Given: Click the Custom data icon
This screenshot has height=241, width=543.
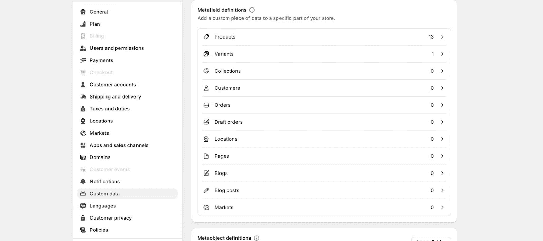Looking at the screenshot, I should (x=83, y=194).
